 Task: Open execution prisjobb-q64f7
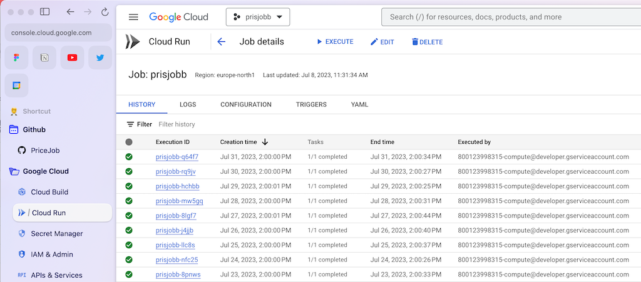(177, 157)
